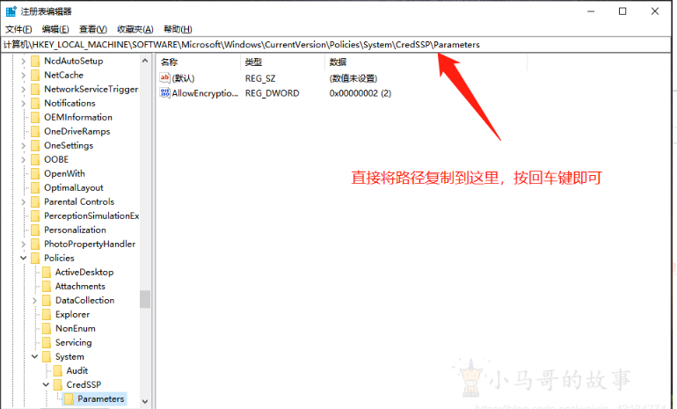Collapse the CredSSP key

[x=47, y=385]
